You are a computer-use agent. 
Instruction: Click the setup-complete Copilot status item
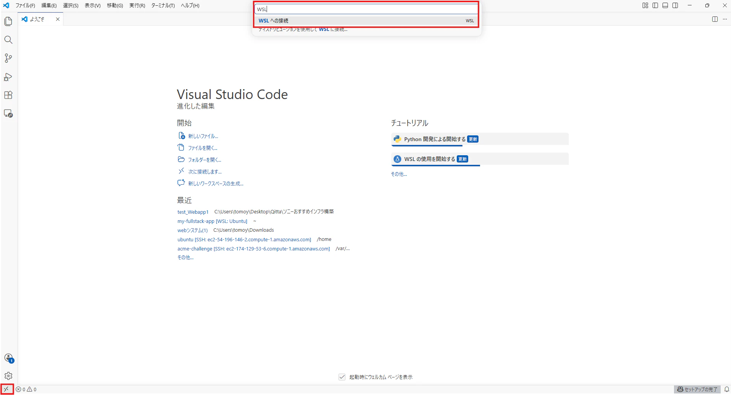tap(697, 389)
